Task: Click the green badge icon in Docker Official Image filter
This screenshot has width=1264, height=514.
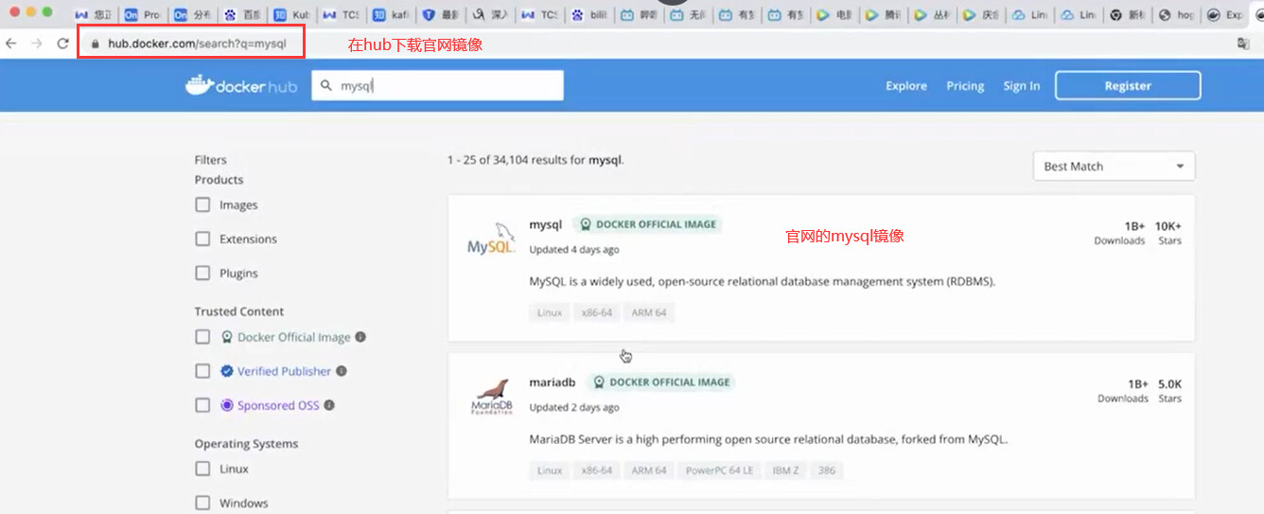Action: (227, 337)
